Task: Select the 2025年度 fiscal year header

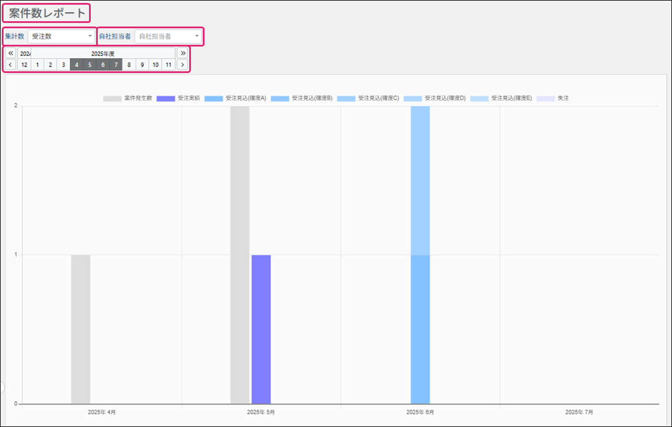Action: tap(103, 53)
